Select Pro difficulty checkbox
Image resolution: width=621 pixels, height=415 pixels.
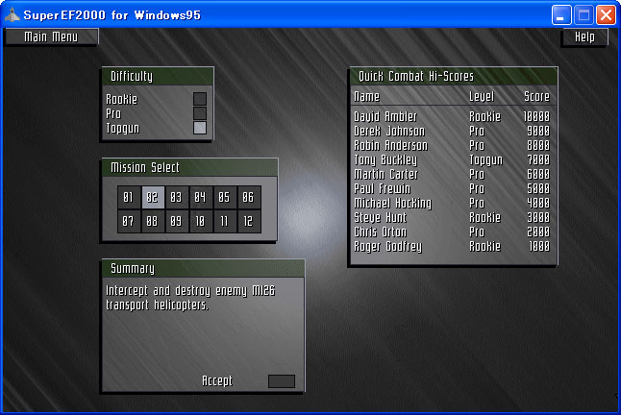pos(200,113)
